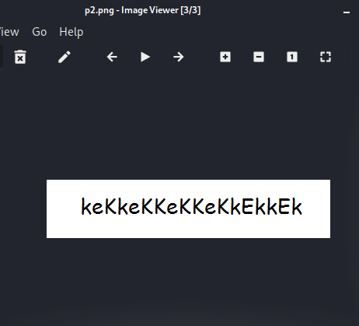Go to the next image arrow
The width and height of the screenshot is (359, 326).
179,57
